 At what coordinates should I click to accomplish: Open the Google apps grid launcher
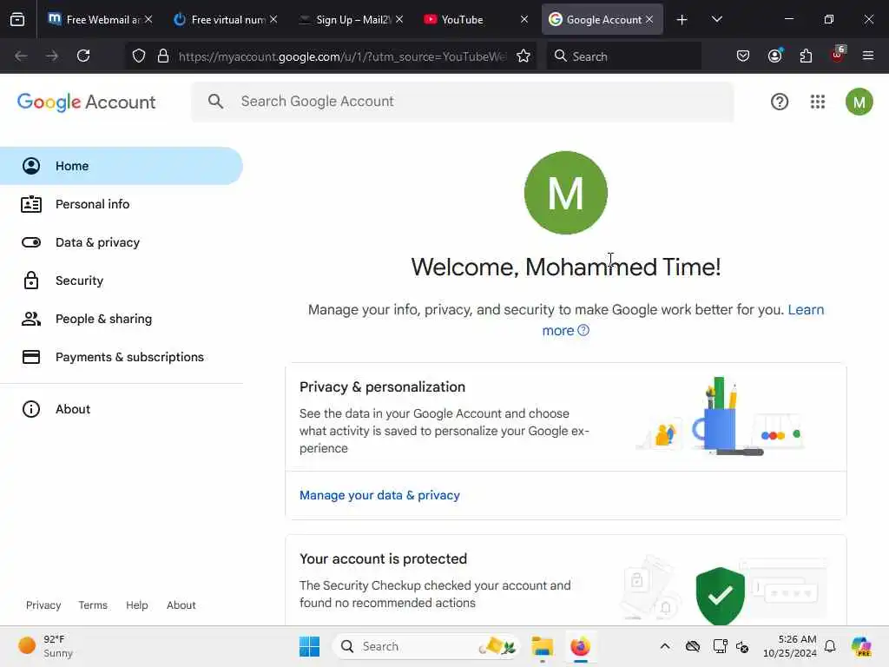point(818,102)
